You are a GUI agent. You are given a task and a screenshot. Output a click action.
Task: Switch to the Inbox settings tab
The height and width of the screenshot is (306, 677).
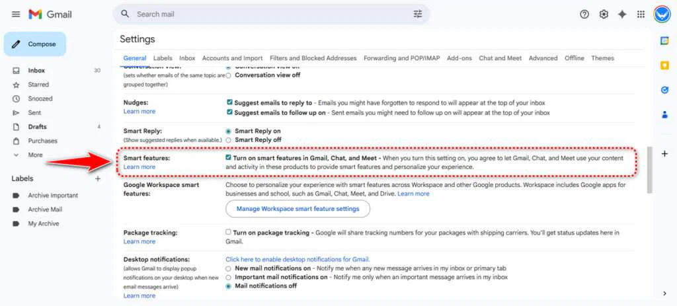click(187, 58)
